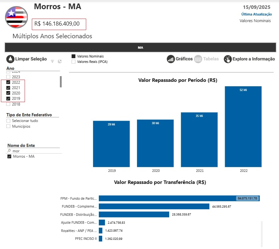This screenshot has width=279, height=249.
Task: Click the Gráficos bar chart icon
Action: click(171, 59)
